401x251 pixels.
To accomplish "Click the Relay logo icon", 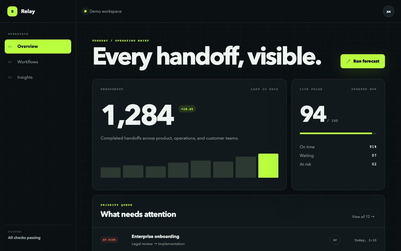I will pyautogui.click(x=12, y=11).
